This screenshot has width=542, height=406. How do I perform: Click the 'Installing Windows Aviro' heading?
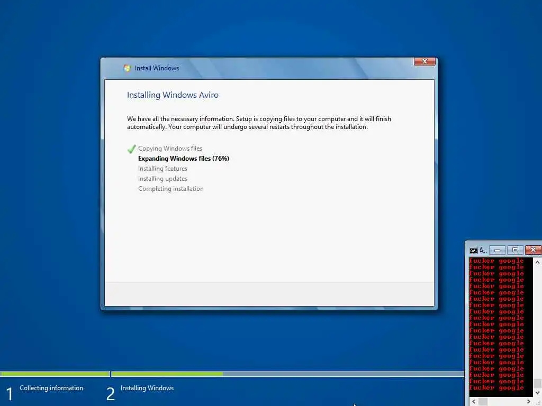pos(173,95)
